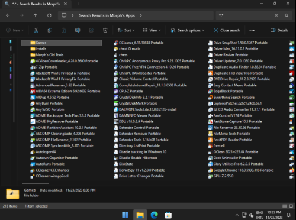Go up one folder level
Viewport: 296px width, 220px height.
36,15
